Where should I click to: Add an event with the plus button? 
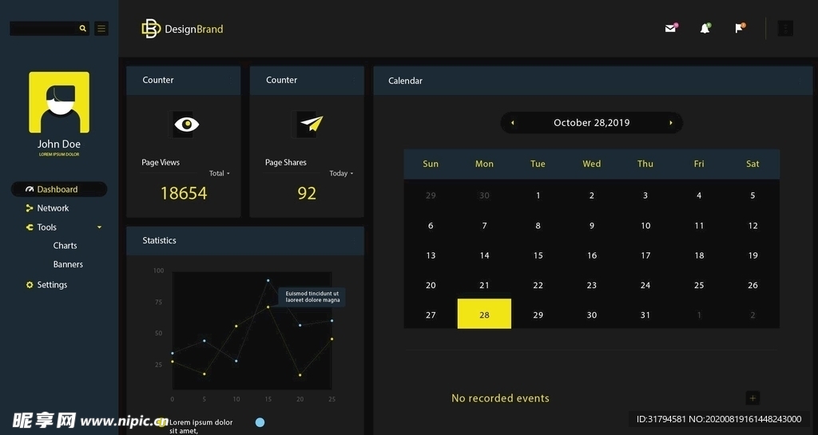(752, 397)
